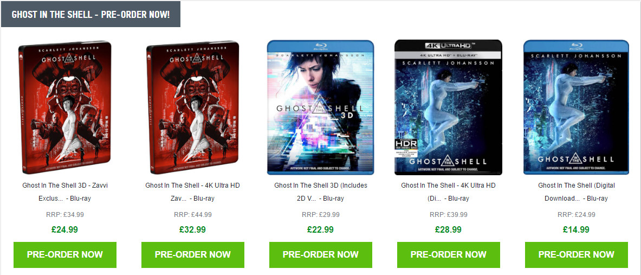Click the Ghost In The Shell pre-order banner
Viewport: 641px width, 275px height.
(x=90, y=14)
